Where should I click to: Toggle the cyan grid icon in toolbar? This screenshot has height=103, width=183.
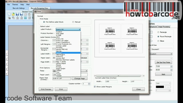pos(25,18)
